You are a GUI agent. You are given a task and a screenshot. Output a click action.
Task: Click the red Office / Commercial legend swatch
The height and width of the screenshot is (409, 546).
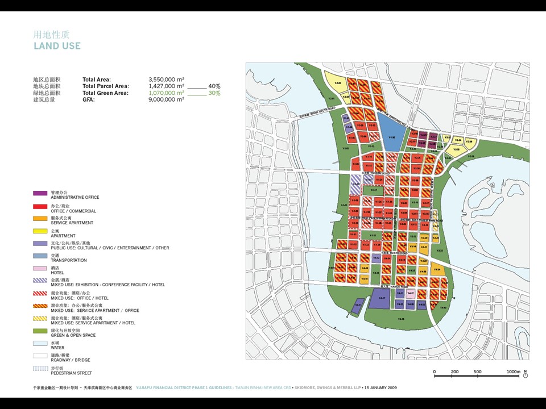point(40,206)
